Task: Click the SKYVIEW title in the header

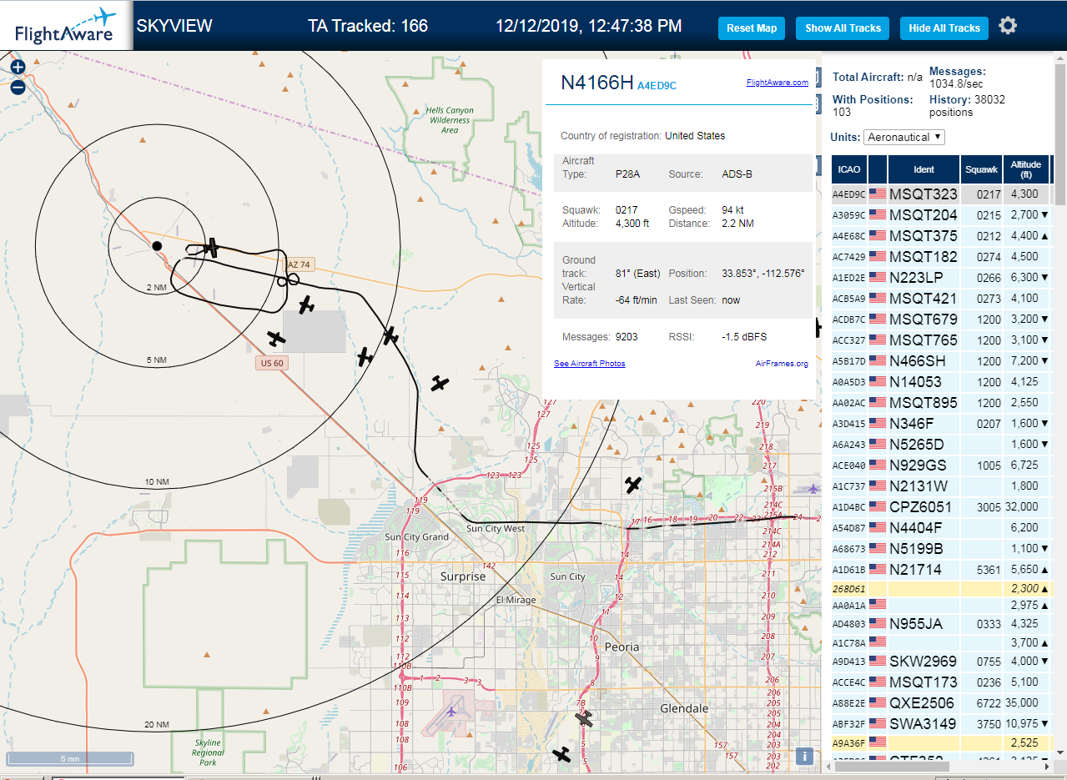Action: click(x=174, y=26)
